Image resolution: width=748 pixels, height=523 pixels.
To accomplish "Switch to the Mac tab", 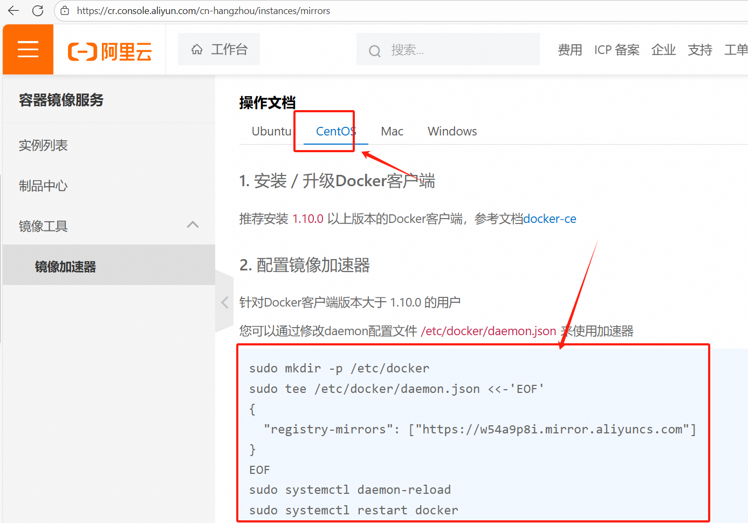I will point(392,131).
